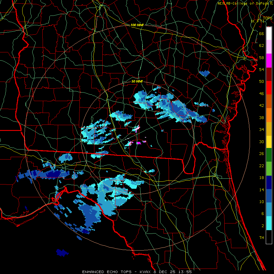Click the '100 NMI' range ring label
Image resolution: width=274 pixels, height=274 pixels.
pyautogui.click(x=137, y=25)
